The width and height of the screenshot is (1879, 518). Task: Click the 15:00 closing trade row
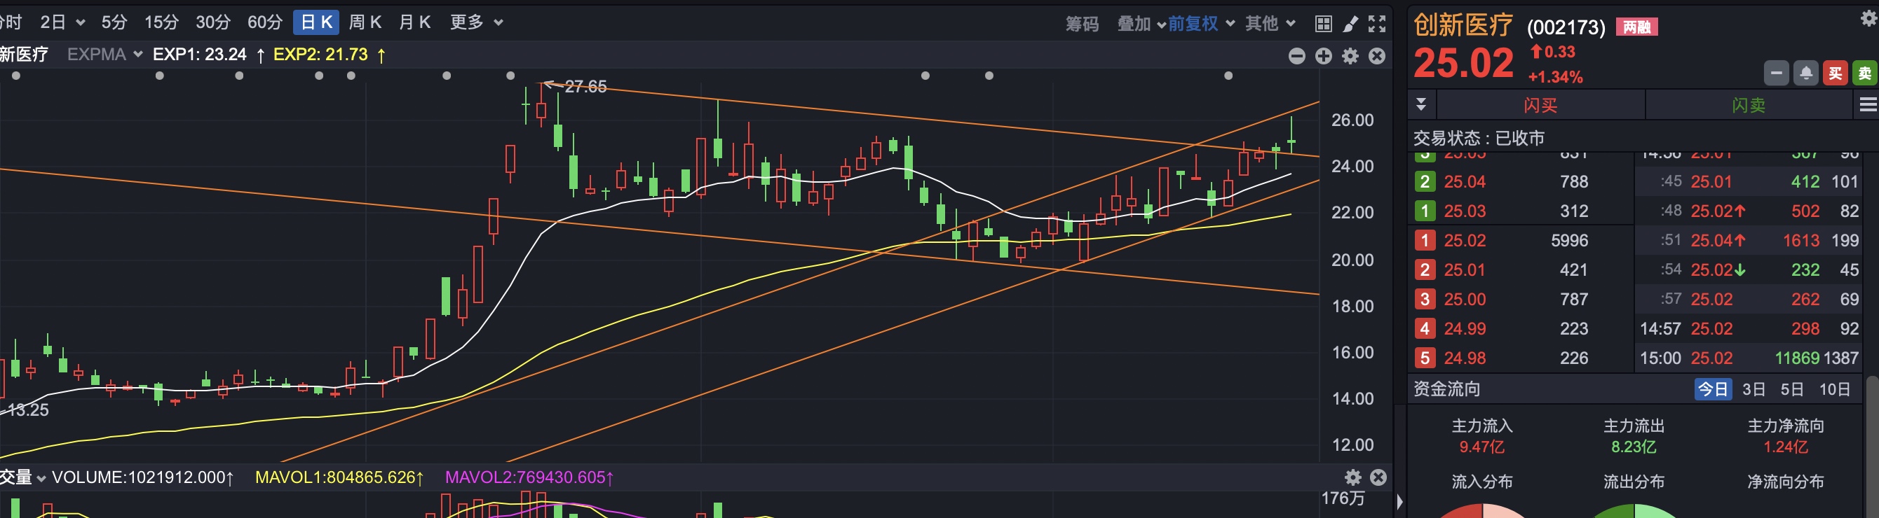(1749, 358)
